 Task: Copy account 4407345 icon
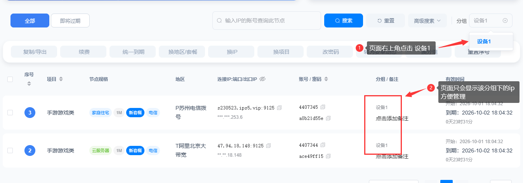(323, 107)
